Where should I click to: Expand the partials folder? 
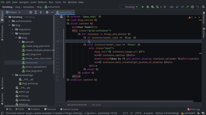[19, 42]
